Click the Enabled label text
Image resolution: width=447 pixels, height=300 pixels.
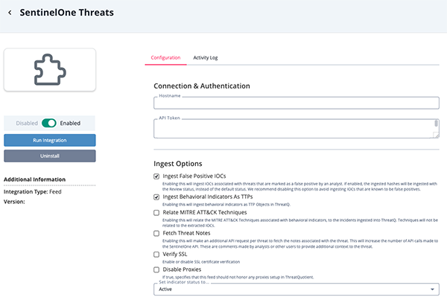point(70,123)
